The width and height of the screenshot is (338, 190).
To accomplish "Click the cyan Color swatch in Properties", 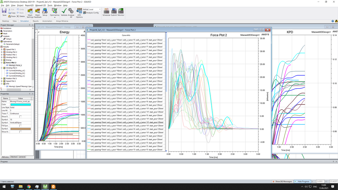I will pos(21,104).
